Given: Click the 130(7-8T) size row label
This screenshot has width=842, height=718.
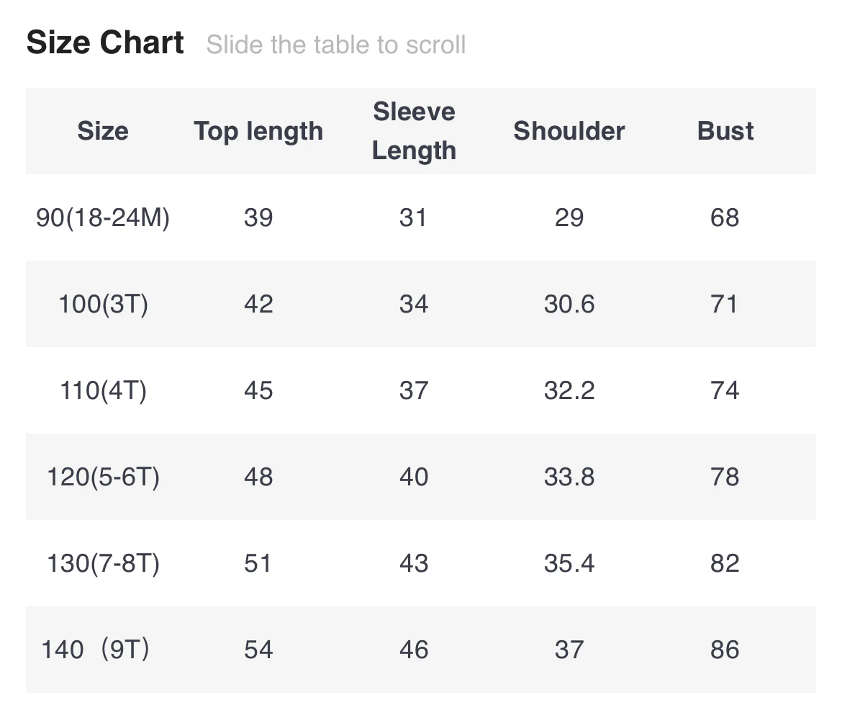Looking at the screenshot, I should (x=103, y=563).
